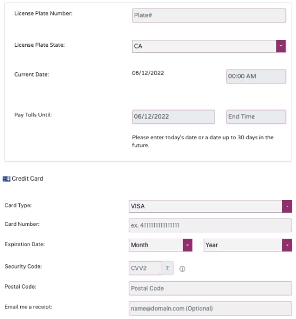Image resolution: width=296 pixels, height=319 pixels.
Task: Focus the Plate# license number field
Action: (209, 15)
